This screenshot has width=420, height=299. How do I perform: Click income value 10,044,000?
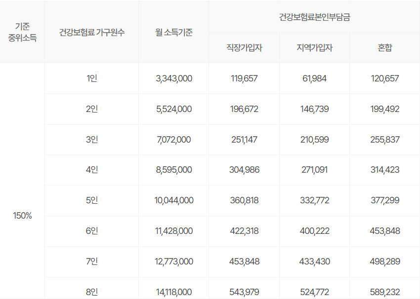click(173, 200)
